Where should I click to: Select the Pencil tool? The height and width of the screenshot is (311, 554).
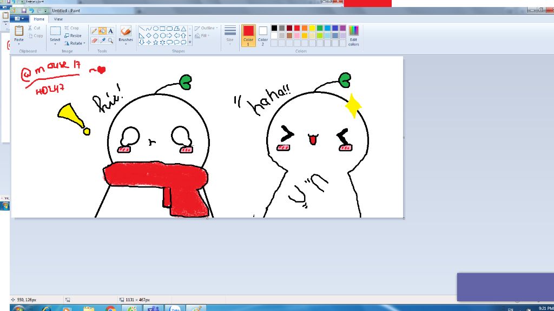(x=94, y=31)
